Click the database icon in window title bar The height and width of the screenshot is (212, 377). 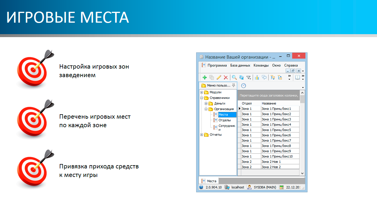pos(201,57)
